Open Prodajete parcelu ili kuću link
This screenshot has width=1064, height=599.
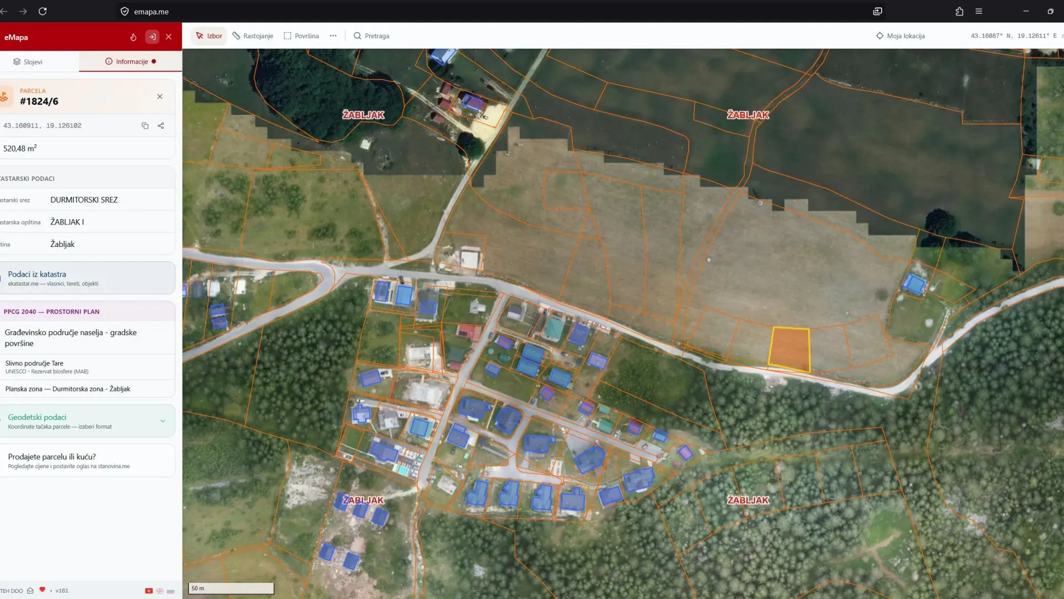[88, 460]
